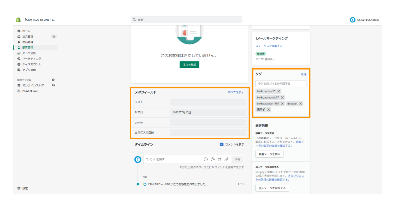Click the emoji icon in the comment toolbar

206,159
